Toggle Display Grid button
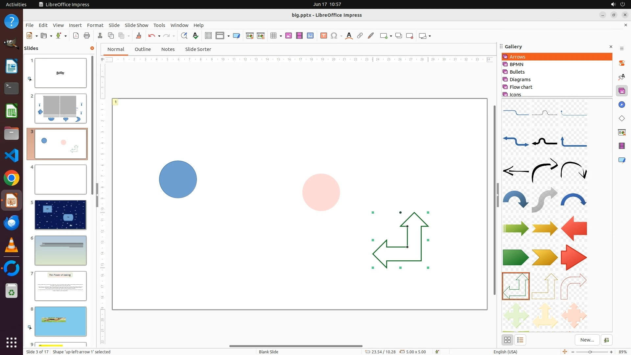631x355 pixels. 208,36
